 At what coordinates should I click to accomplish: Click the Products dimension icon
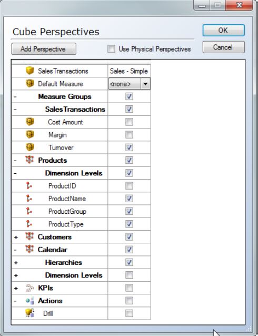coord(29,160)
